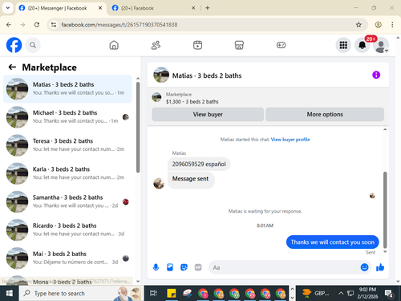The height and width of the screenshot is (301, 401).
Task: Open the View buyer profile link
Action: coord(290,140)
